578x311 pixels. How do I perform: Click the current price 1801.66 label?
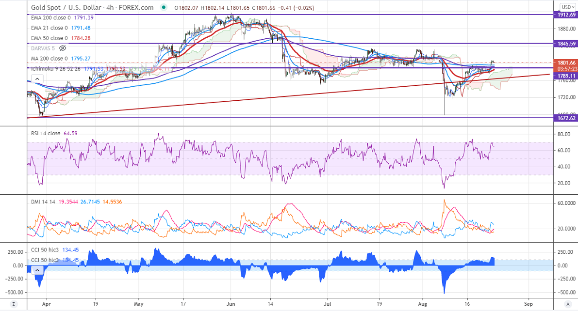[x=565, y=62]
